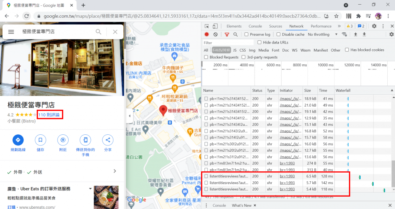Collapse the side panel arrow on map

point(130,116)
